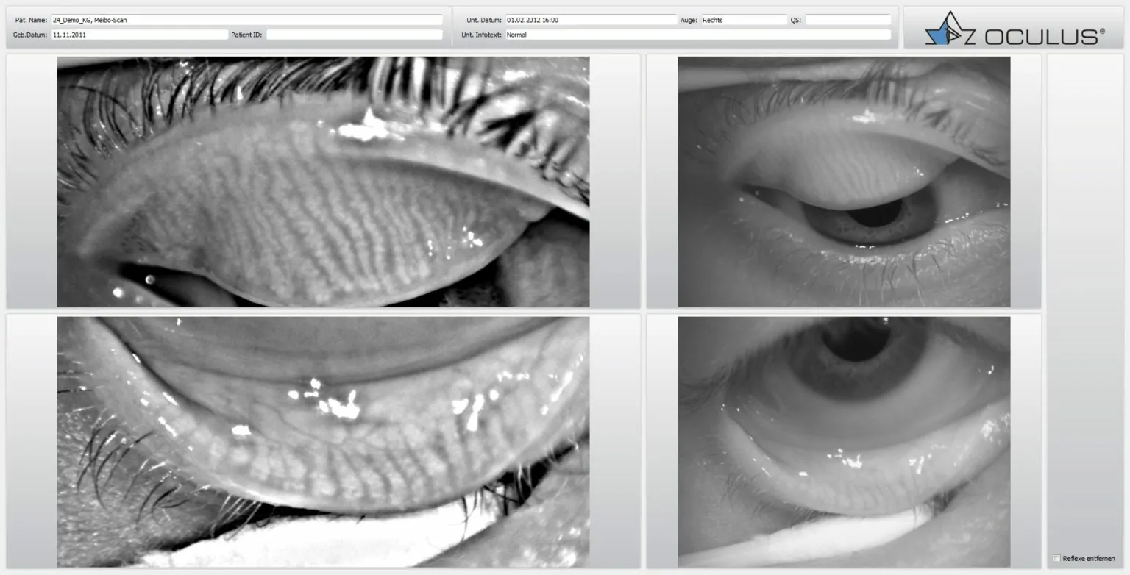Click the 'Patient ID:' label text
This screenshot has width=1130, height=575.
246,35
